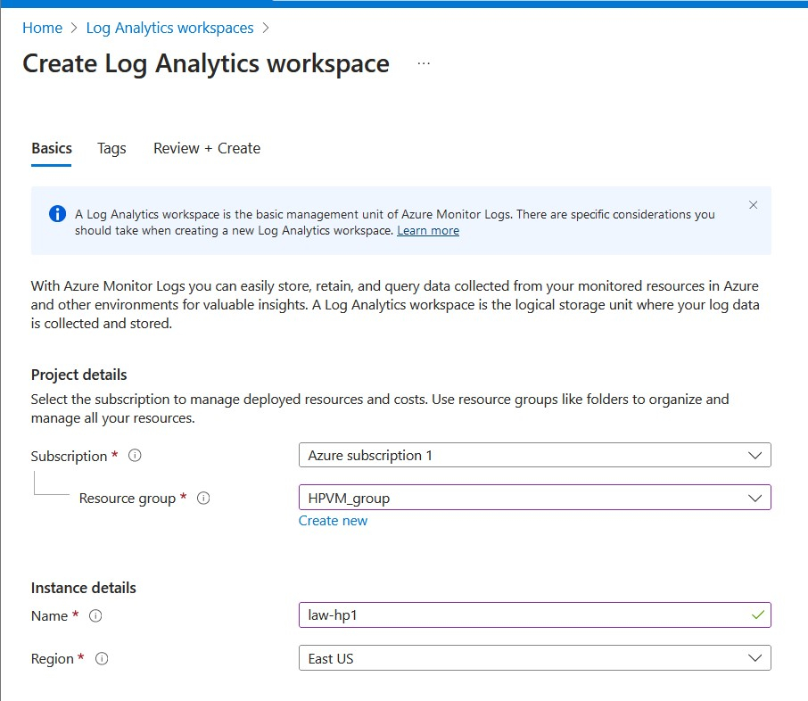Click inside the Name field containing law-hp1
This screenshot has width=808, height=701.
(517, 615)
